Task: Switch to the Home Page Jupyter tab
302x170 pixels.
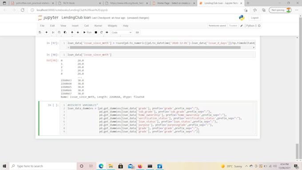Action: pos(174,3)
